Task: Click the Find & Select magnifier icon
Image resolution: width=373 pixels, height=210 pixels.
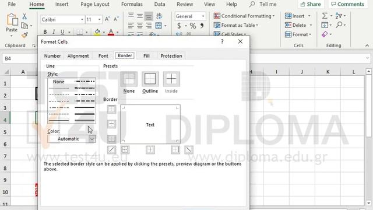Action: [339, 24]
